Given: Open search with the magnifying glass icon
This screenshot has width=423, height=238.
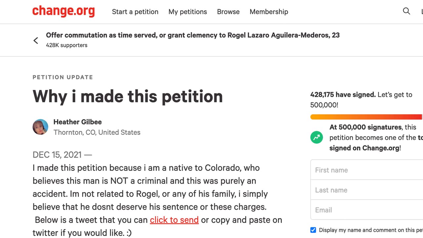Looking at the screenshot, I should click(x=406, y=11).
